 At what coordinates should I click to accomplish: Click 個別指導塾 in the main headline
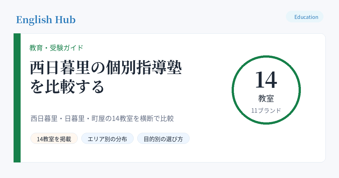tap(144, 68)
